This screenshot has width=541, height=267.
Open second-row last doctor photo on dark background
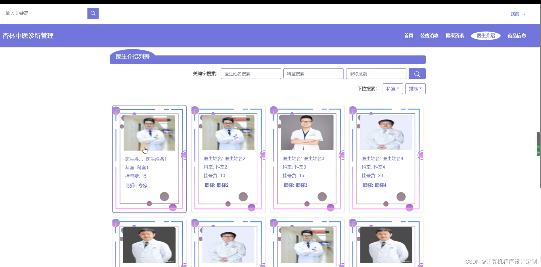pyautogui.click(x=386, y=245)
